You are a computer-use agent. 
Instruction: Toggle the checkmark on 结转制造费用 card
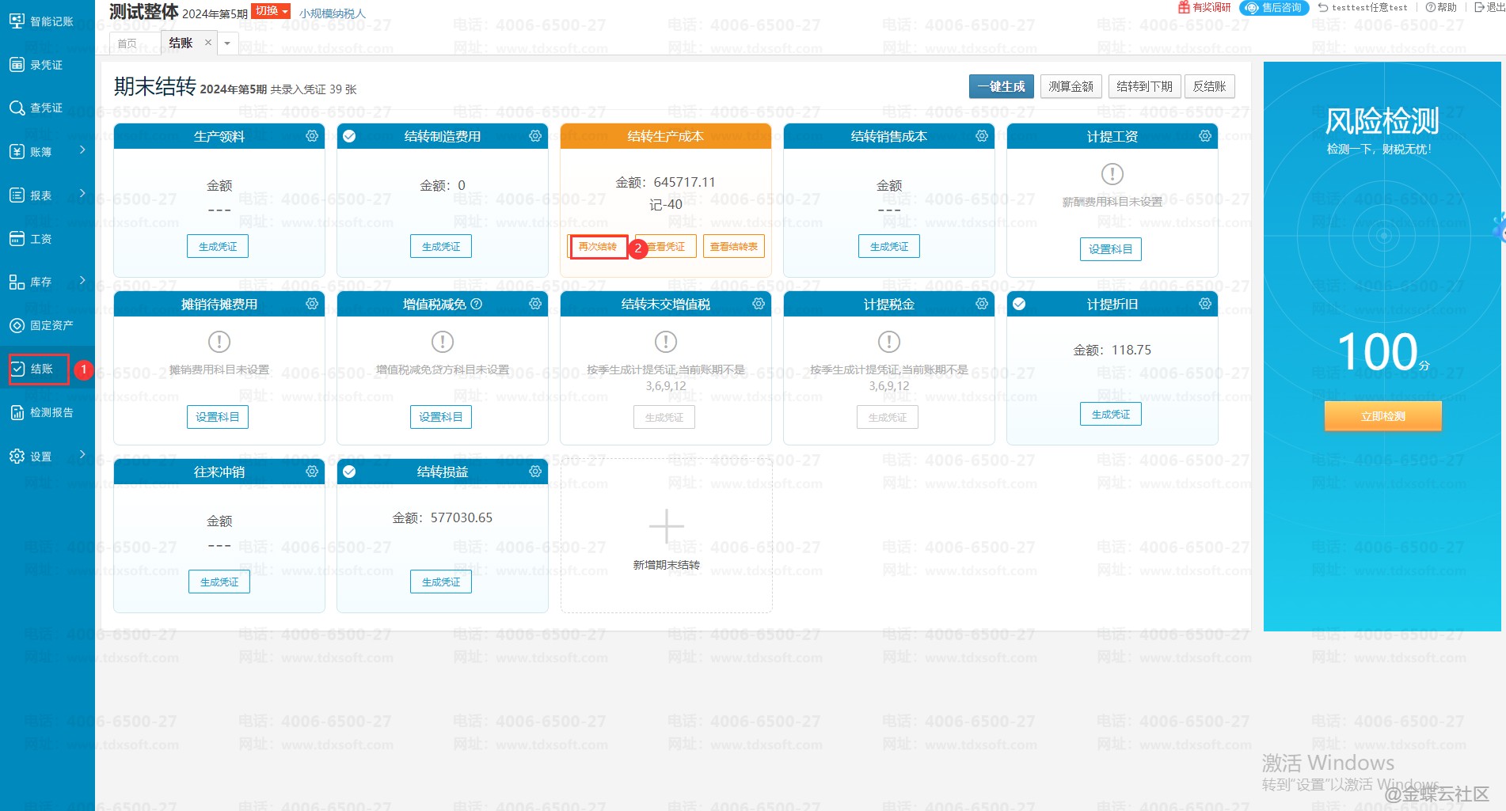coord(349,136)
